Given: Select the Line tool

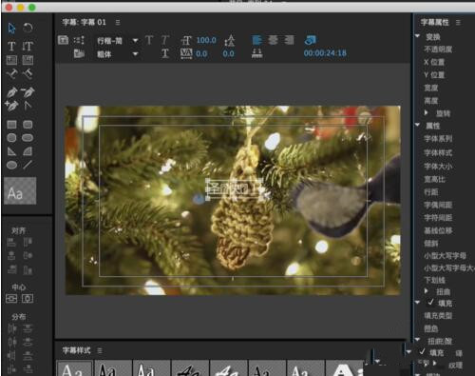Looking at the screenshot, I should click(x=28, y=165).
